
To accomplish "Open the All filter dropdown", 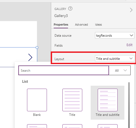I will click(x=120, y=70).
